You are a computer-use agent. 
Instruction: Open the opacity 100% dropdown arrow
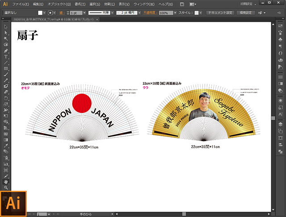(x=175, y=13)
